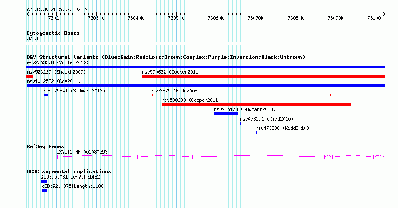Click the nsv473238 (Kidd2010) tiny blue marker
398x208 pixels.
coord(256,133)
